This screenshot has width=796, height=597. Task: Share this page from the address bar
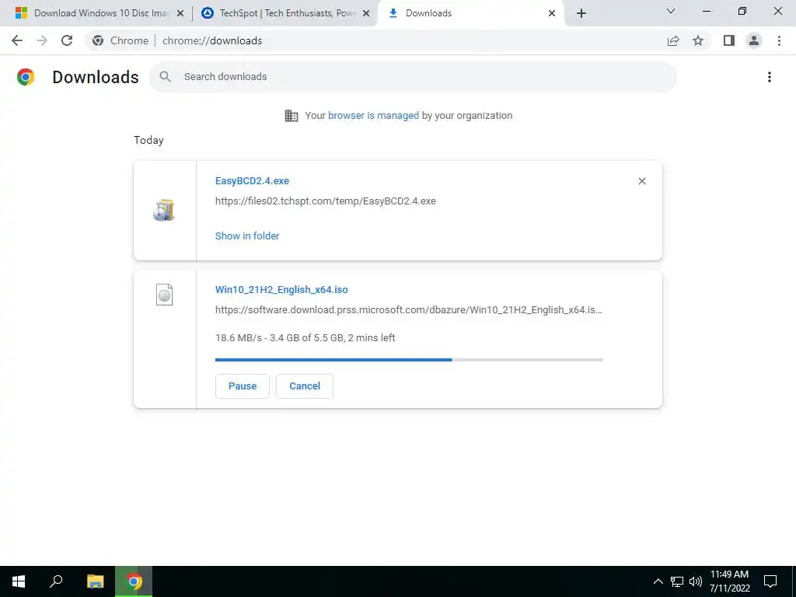coord(673,40)
